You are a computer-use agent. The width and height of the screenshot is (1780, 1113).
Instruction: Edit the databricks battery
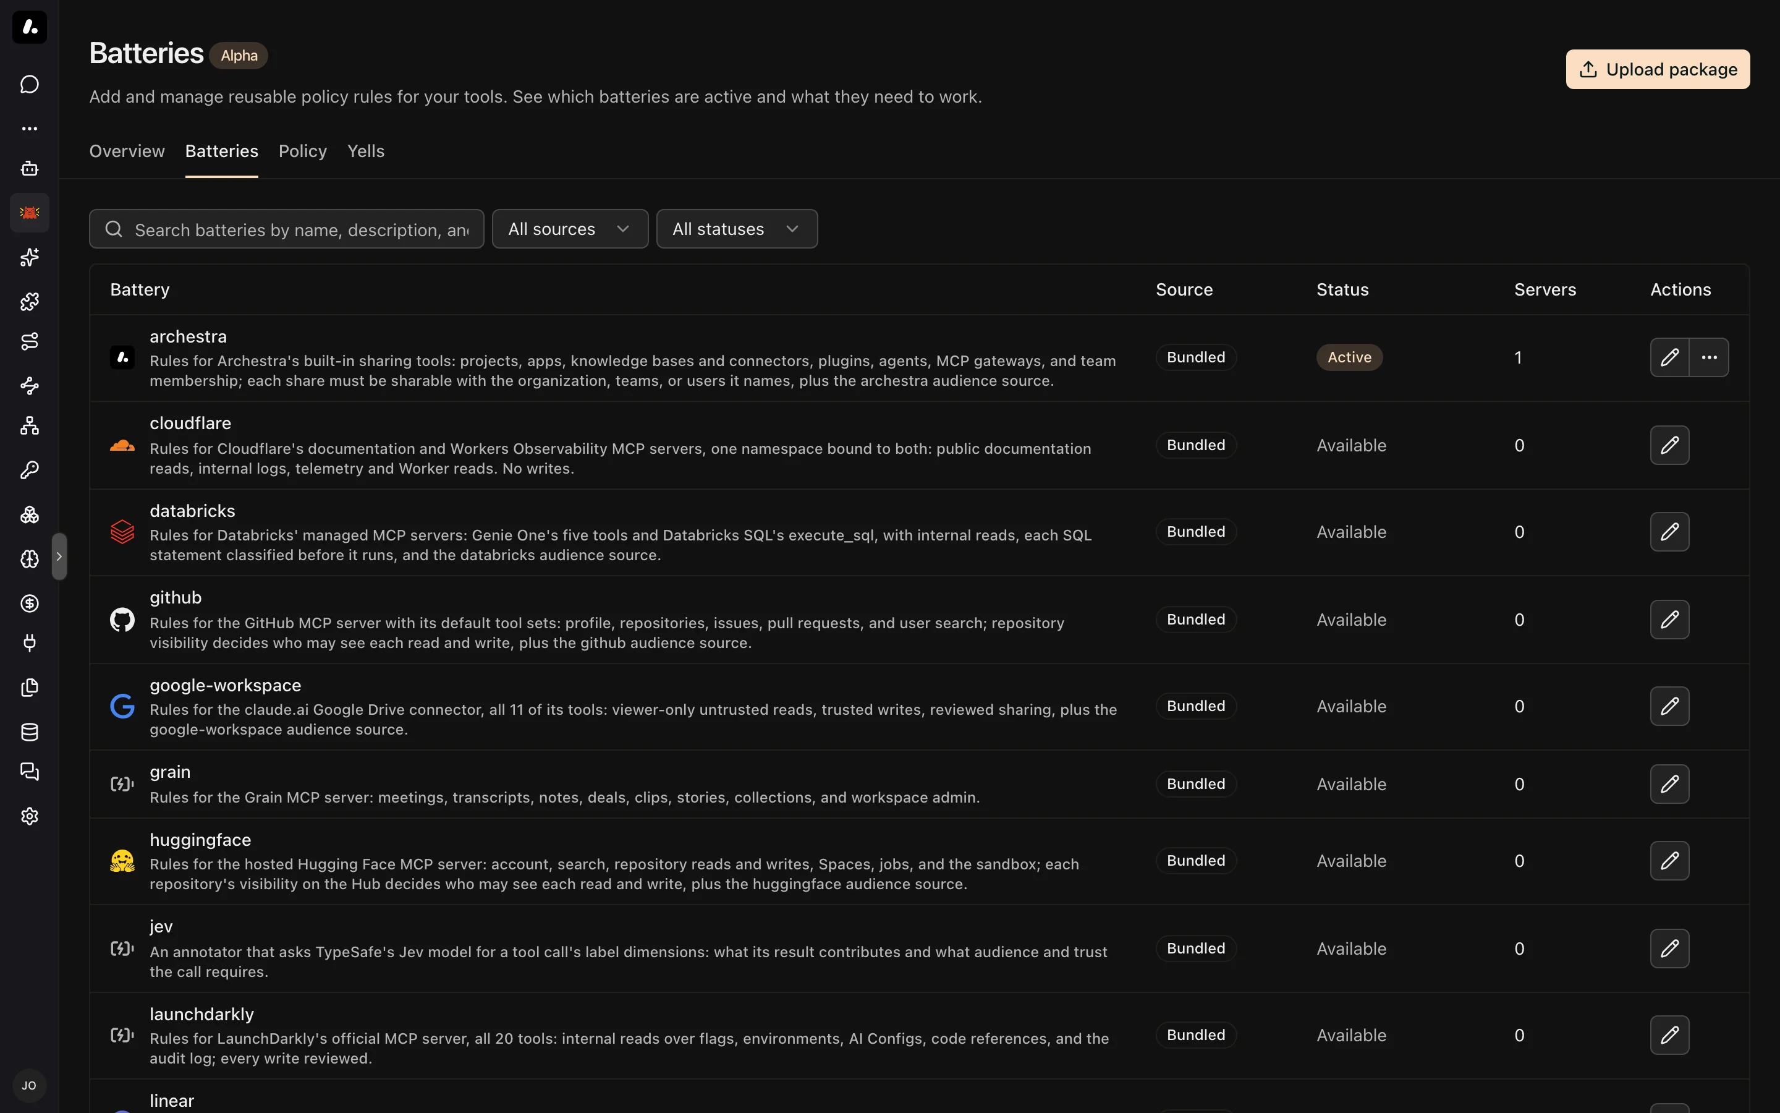1669,532
